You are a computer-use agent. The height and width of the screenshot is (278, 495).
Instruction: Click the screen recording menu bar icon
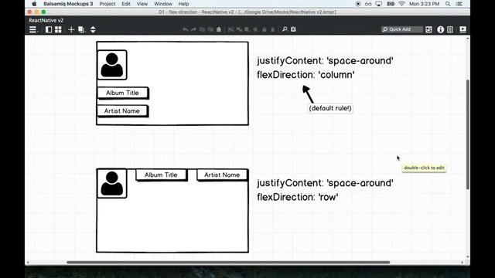357,4
